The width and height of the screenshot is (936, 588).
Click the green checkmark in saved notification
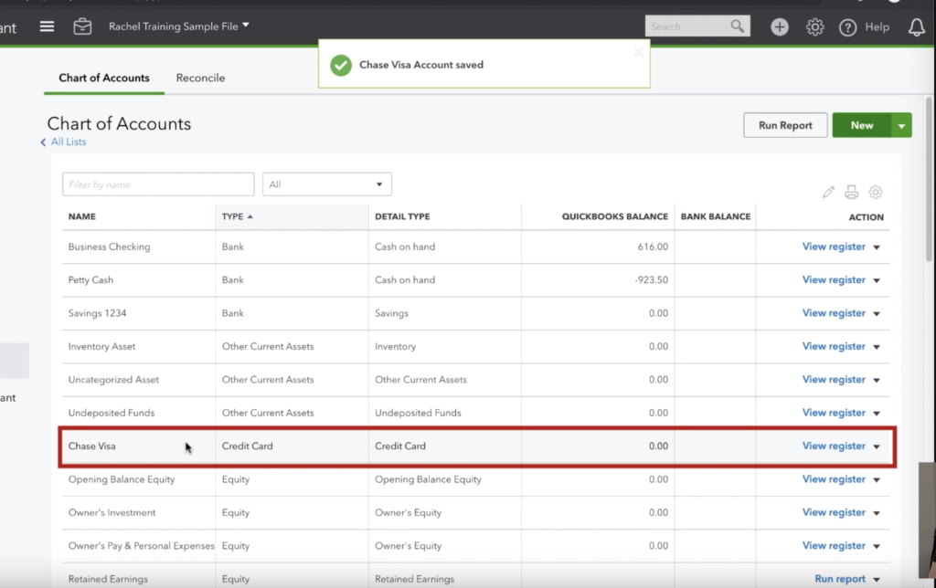341,65
